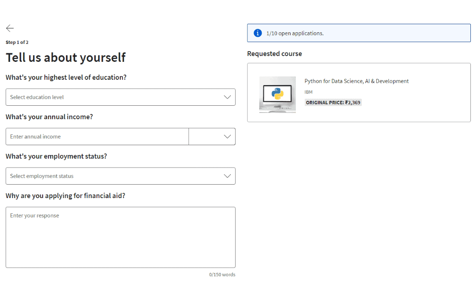Click the chevron on the education level selector
Screen dimensions: 474x285
(227, 97)
